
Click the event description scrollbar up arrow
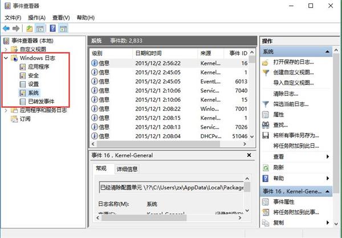click(x=247, y=179)
